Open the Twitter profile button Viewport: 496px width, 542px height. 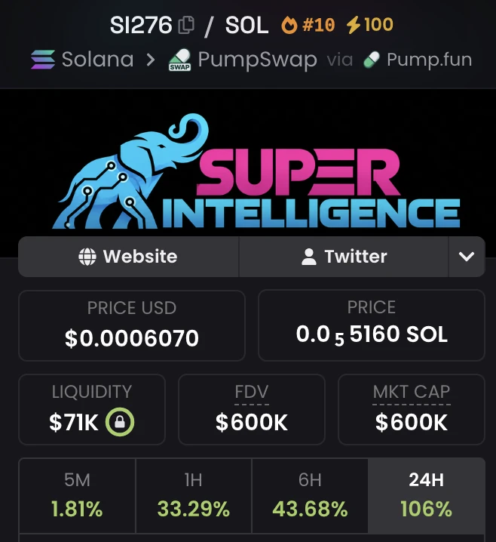pos(344,257)
